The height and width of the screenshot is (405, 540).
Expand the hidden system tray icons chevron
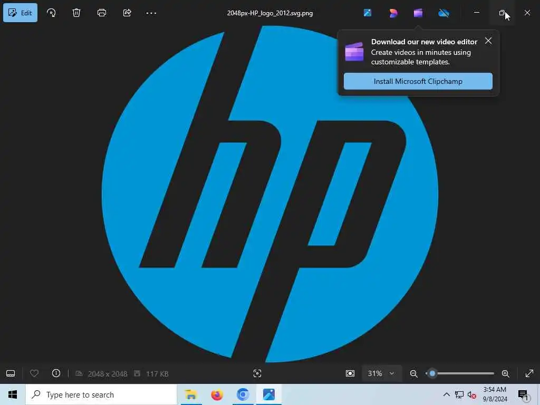click(446, 394)
